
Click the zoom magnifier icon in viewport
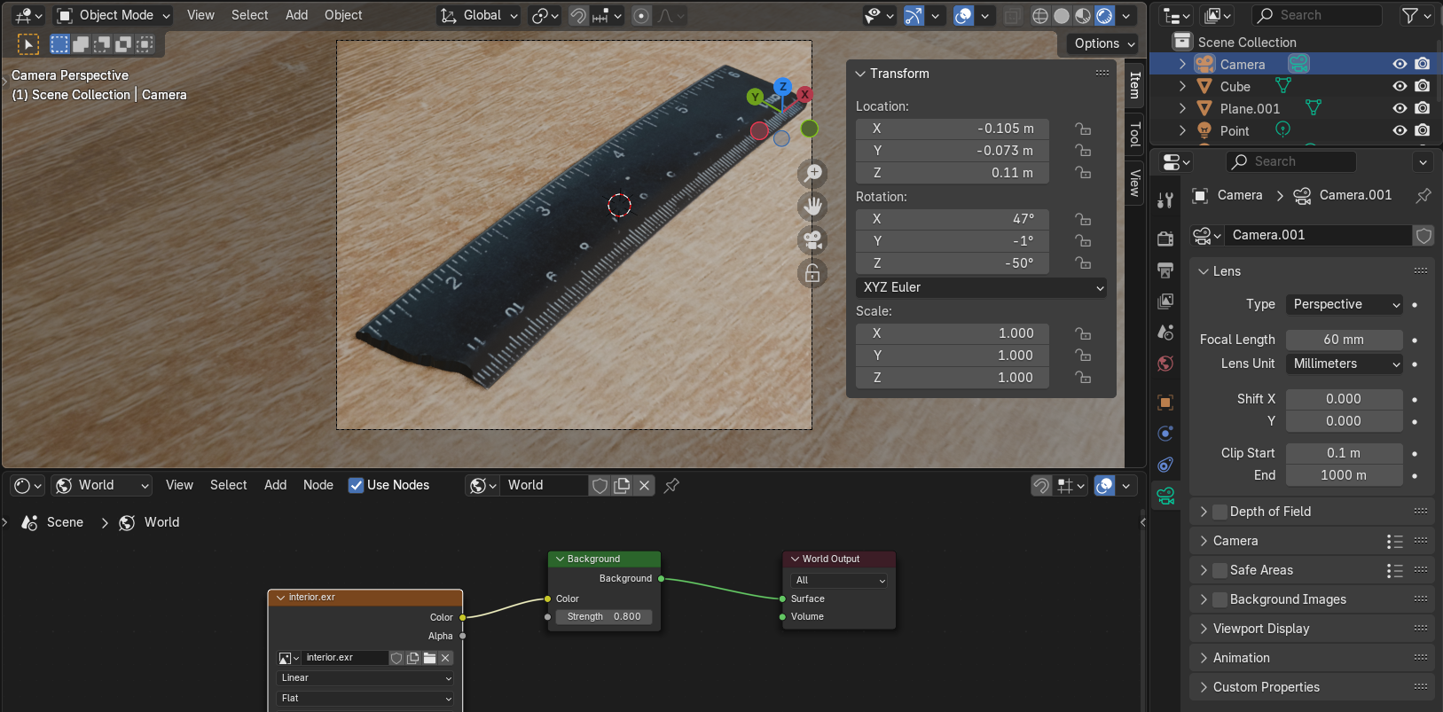(812, 174)
